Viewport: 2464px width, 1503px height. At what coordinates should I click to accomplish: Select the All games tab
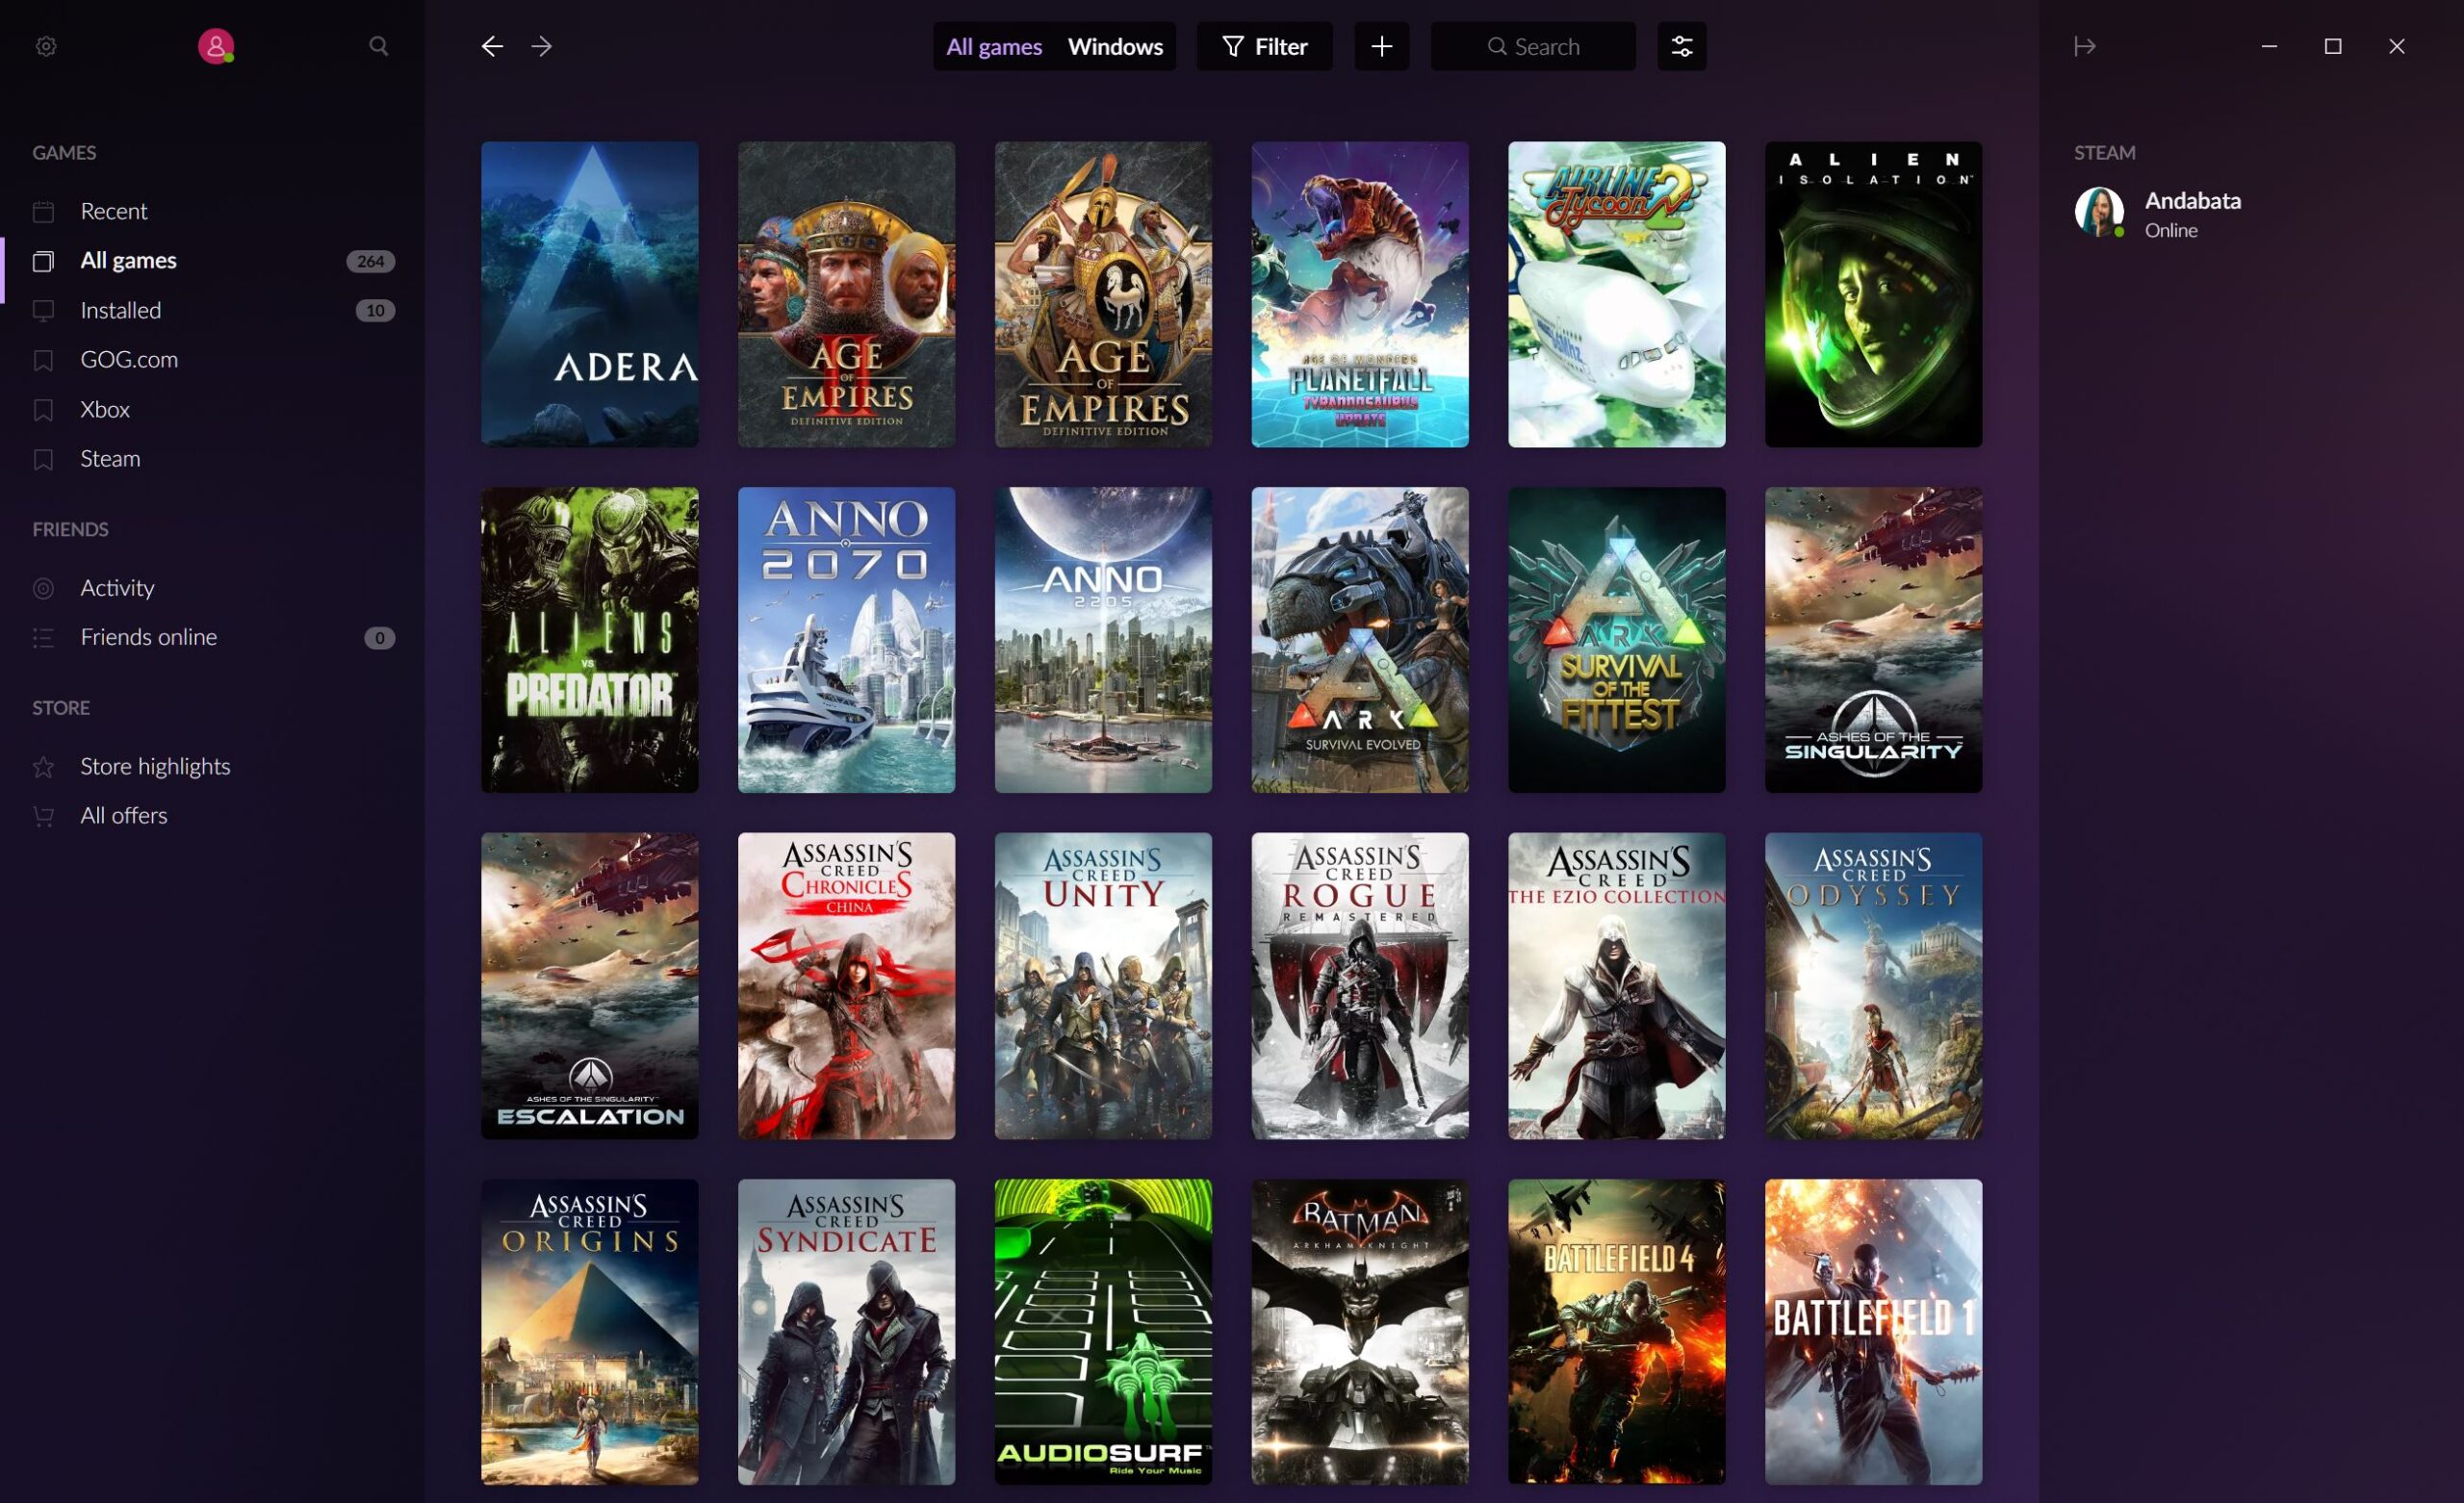(x=990, y=46)
